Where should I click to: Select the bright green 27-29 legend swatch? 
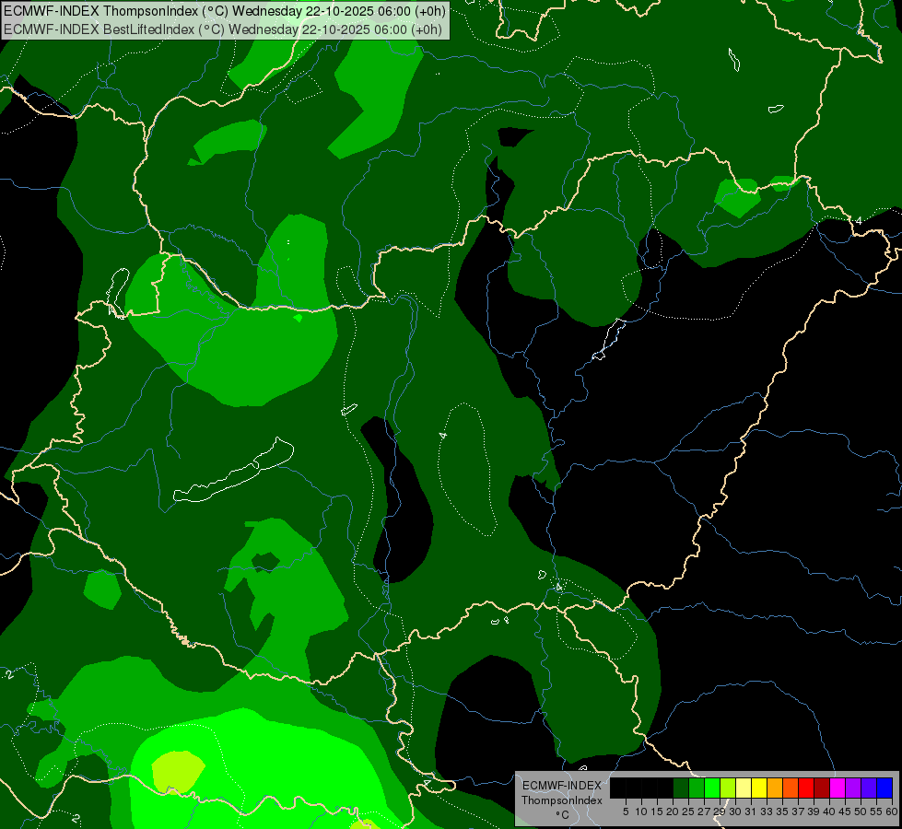coord(712,788)
